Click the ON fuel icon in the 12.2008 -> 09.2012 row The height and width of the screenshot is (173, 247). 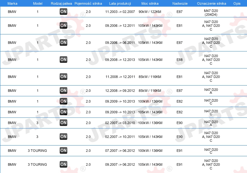(x=63, y=91)
